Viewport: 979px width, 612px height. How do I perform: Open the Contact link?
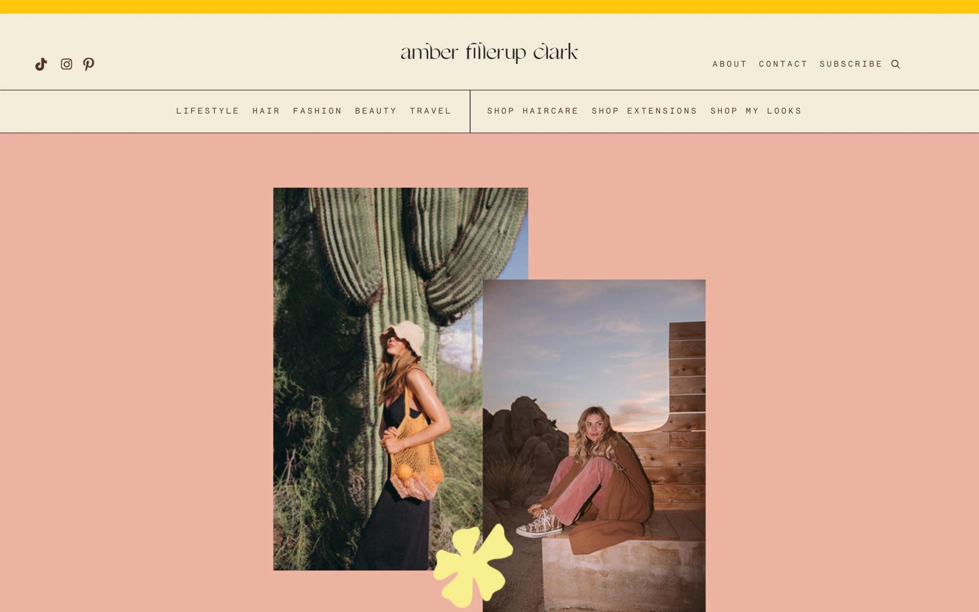pyautogui.click(x=783, y=64)
